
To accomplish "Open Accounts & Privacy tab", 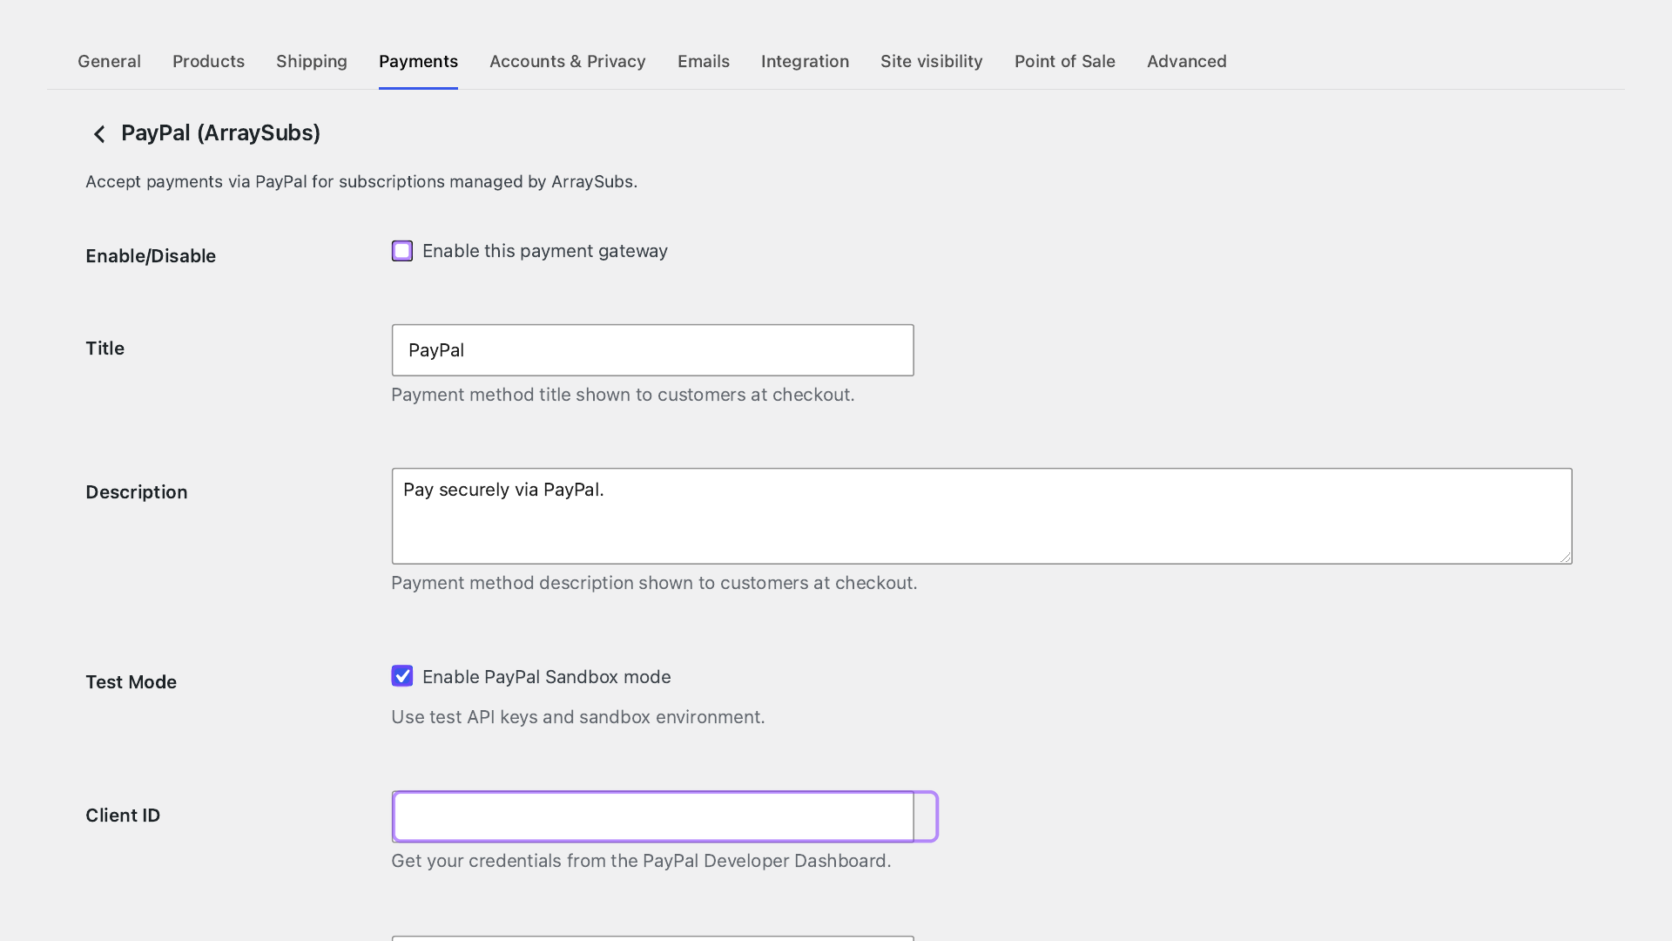I will tap(568, 61).
